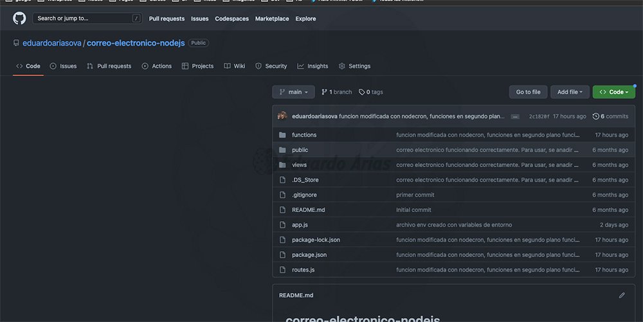Open Pull requests in top navigation
The width and height of the screenshot is (643, 322).
click(167, 19)
